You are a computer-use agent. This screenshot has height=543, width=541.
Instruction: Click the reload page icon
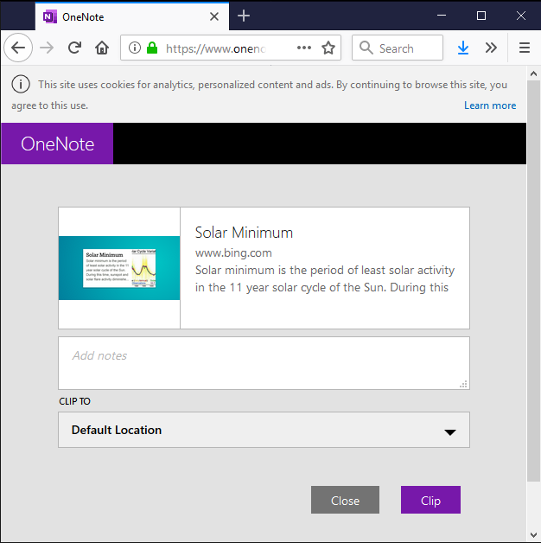click(75, 48)
